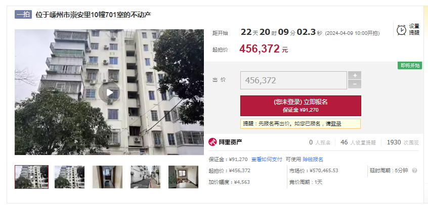Click the 阿里资产 logo icon
Image resolution: width=428 pixels, height=205 pixels.
pos(212,142)
